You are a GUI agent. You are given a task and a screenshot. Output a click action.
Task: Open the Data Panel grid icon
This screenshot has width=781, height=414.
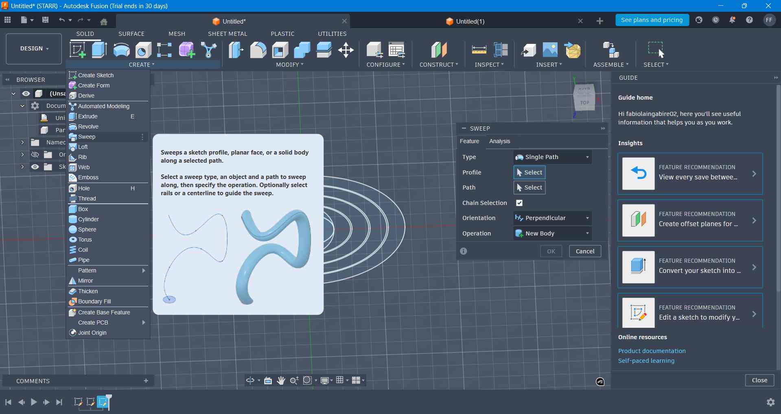click(7, 20)
